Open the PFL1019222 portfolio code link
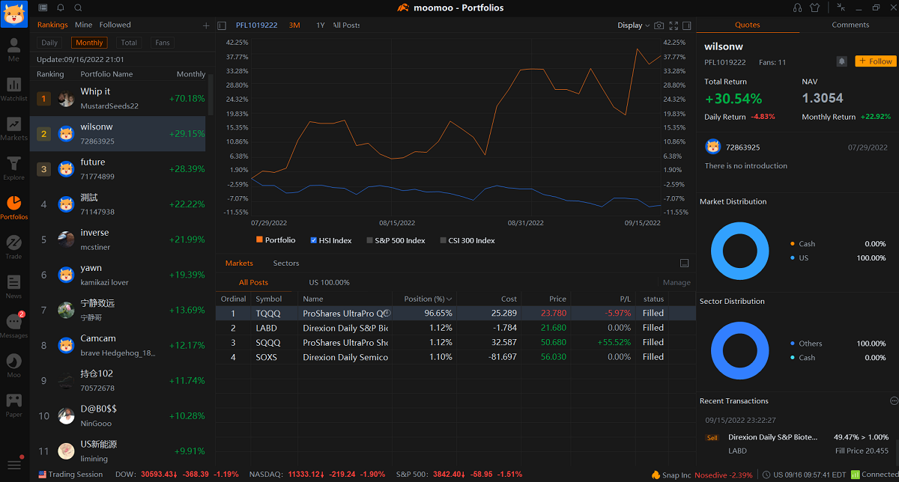This screenshot has height=482, width=899. click(256, 25)
